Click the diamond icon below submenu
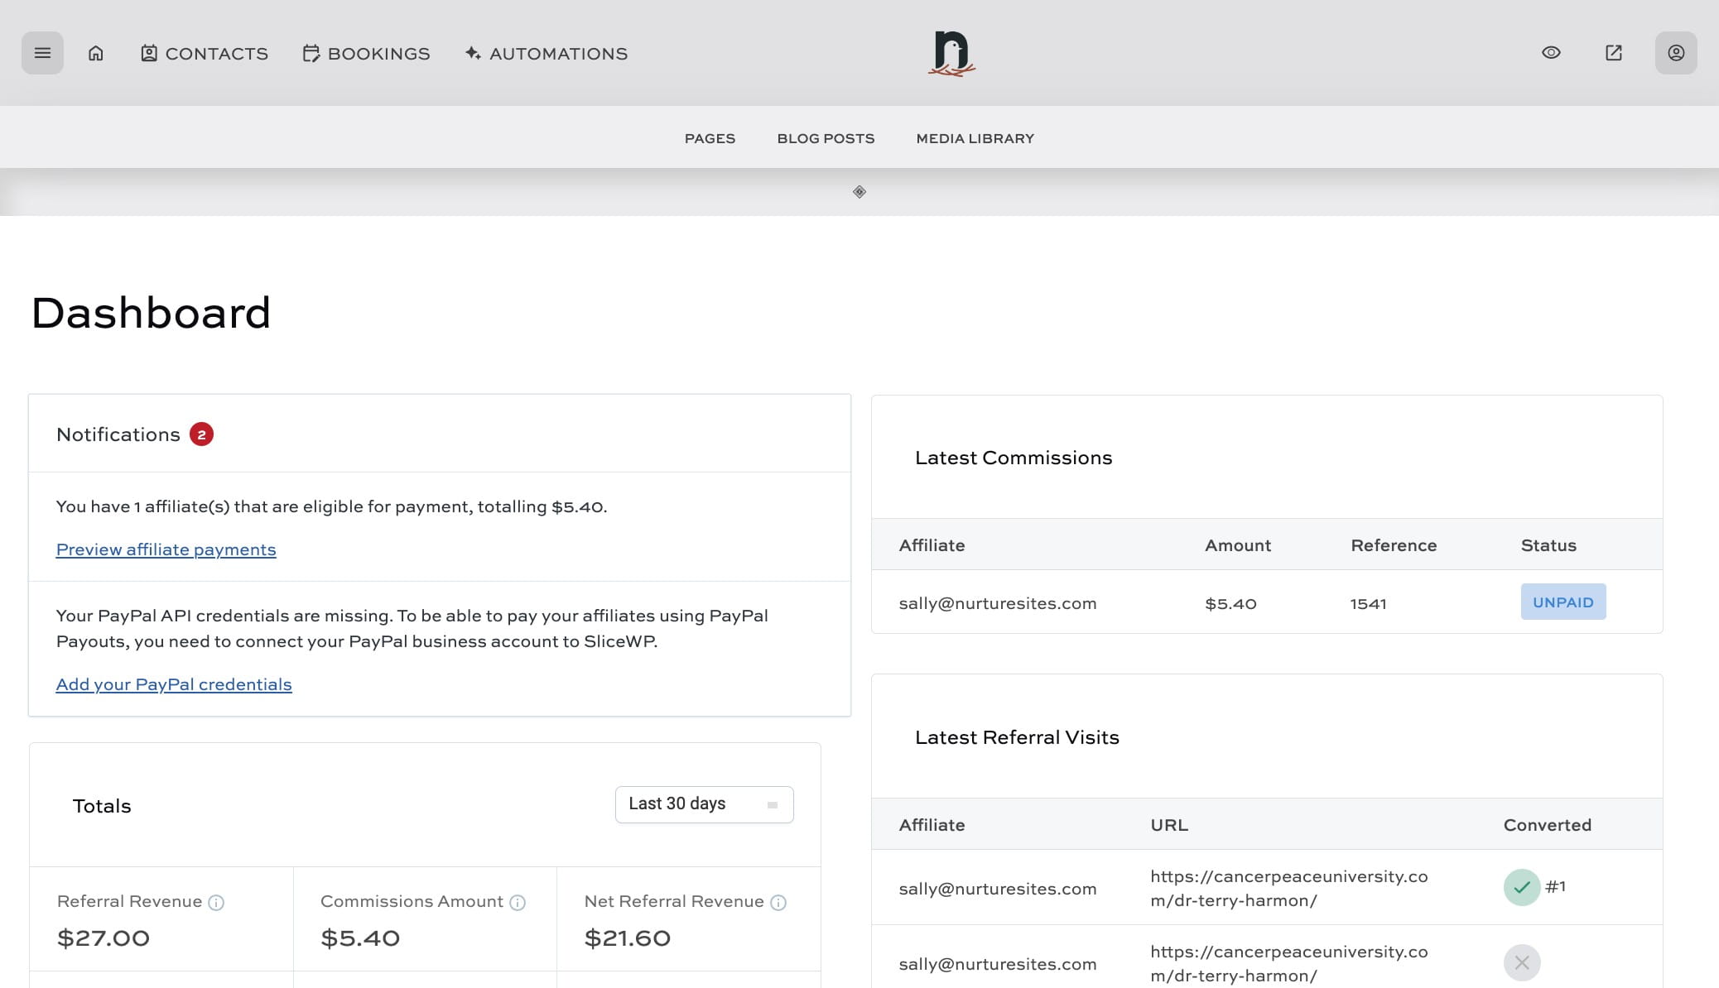This screenshot has width=1719, height=988. point(859,192)
